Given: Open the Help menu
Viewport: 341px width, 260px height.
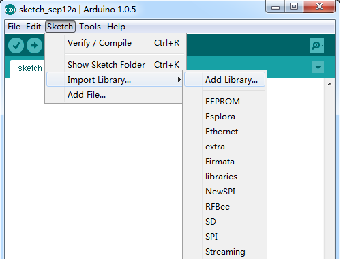Looking at the screenshot, I should 116,27.
